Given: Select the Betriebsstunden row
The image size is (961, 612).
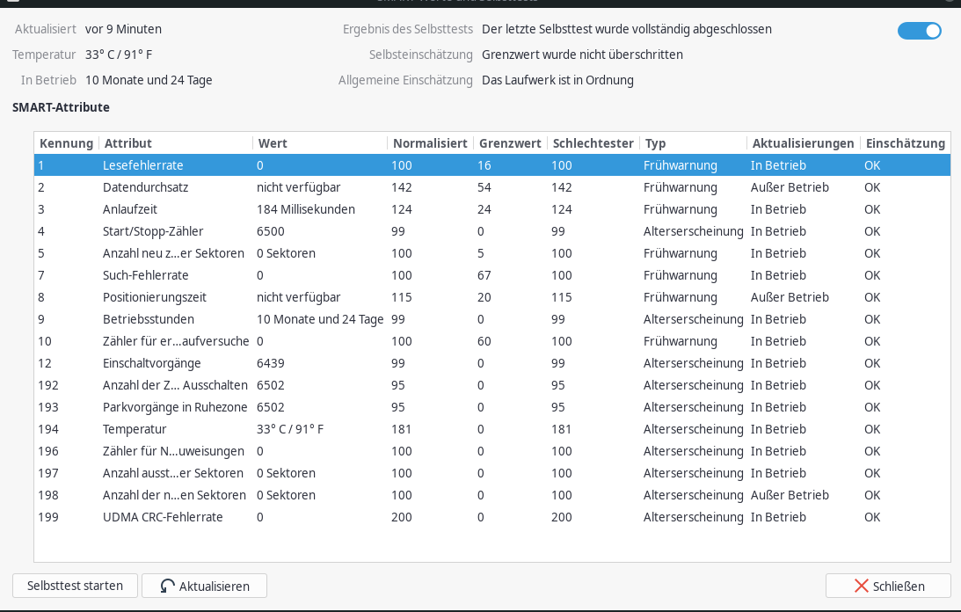Looking at the screenshot, I should [x=492, y=319].
